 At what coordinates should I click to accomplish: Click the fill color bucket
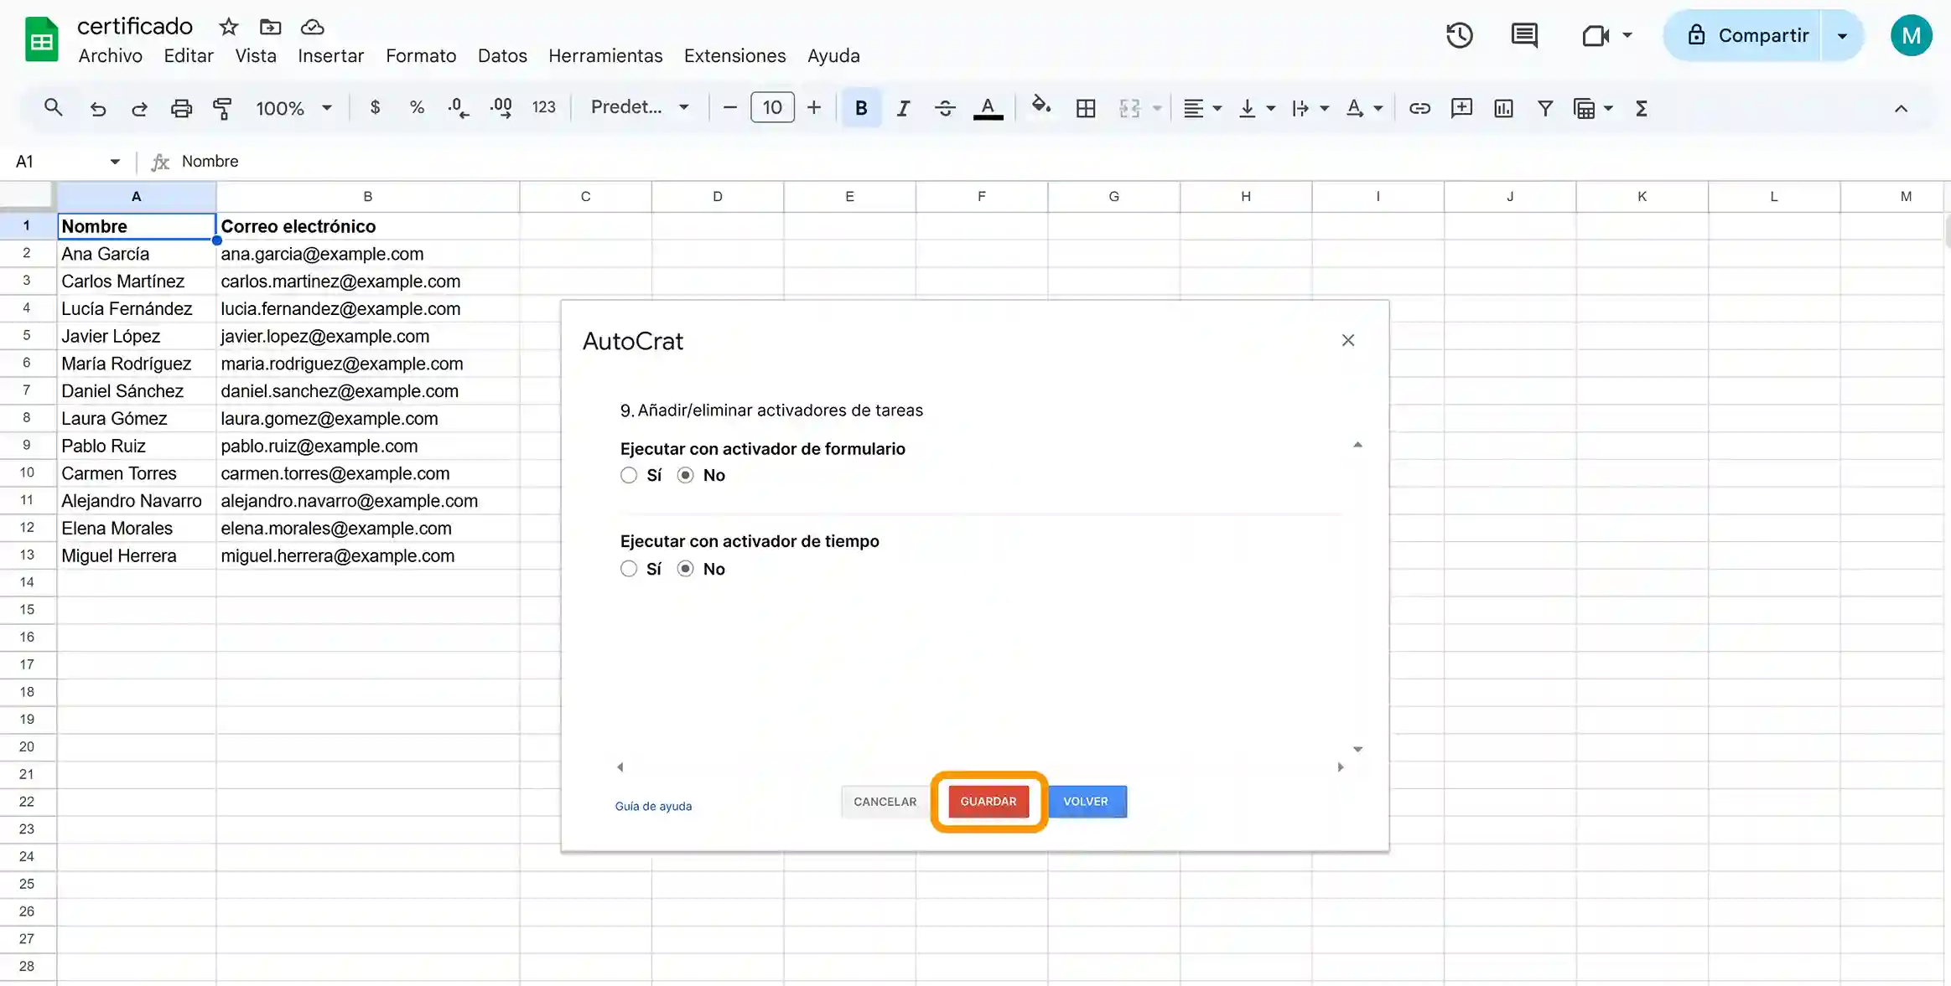point(1040,106)
